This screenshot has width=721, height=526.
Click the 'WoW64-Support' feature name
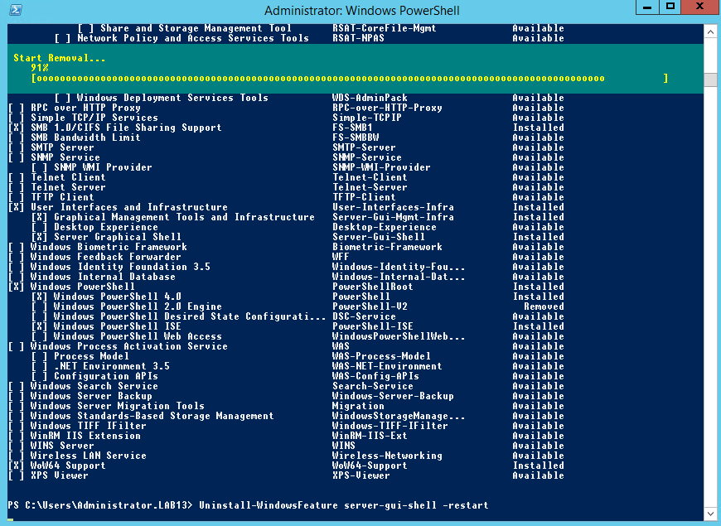pyautogui.click(x=370, y=466)
